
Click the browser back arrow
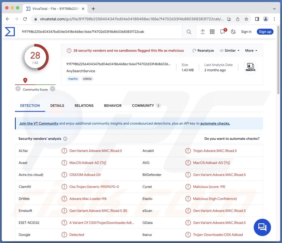tap(7, 19)
